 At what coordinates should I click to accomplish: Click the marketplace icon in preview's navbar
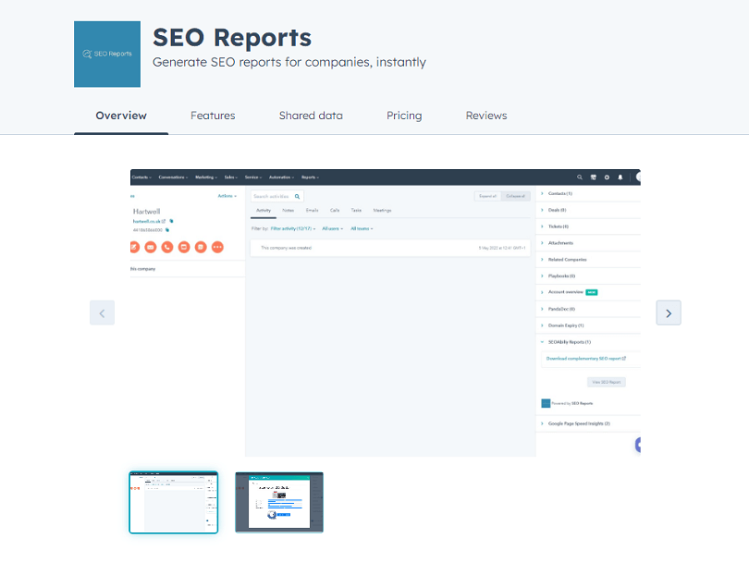coord(594,177)
